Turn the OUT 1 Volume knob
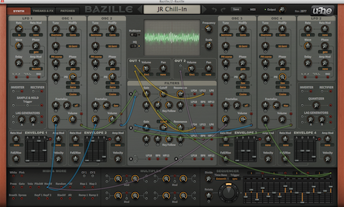This screenshot has height=207, width=344. click(x=146, y=69)
